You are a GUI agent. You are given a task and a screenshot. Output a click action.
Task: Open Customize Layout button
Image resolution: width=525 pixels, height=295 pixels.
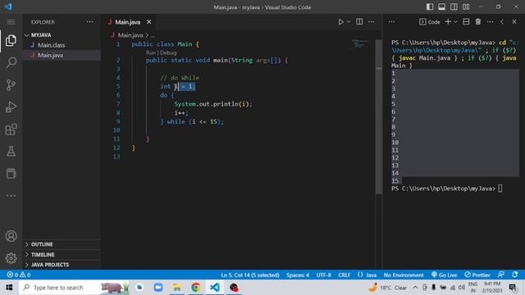tap(466, 7)
